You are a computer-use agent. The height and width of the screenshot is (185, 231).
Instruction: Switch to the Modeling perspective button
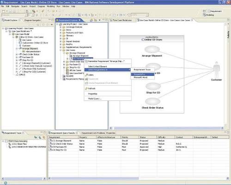(x=208, y=15)
